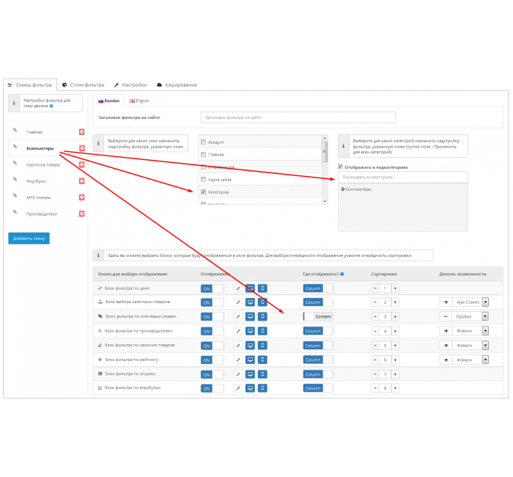The width and height of the screenshot is (513, 477).
Task: Click expand arrow icon in category block row
Action: pyautogui.click(x=238, y=302)
